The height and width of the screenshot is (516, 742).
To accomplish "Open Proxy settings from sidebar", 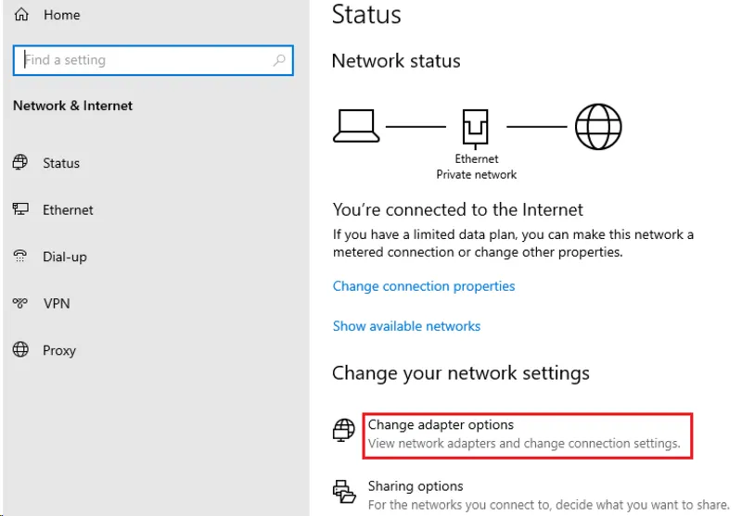I will 59,350.
